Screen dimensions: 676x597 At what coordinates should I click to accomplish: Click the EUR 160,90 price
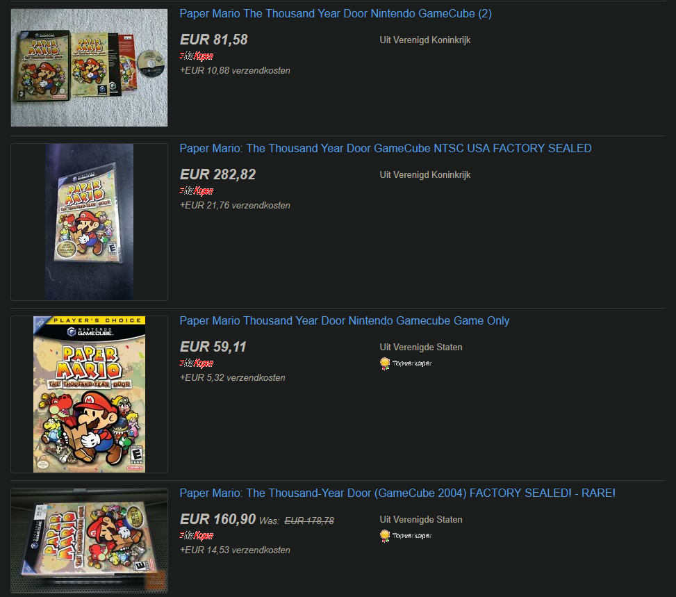217,519
